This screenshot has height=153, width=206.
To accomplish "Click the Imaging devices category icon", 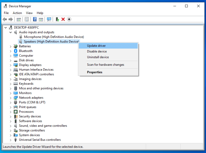I will pos(16,79).
